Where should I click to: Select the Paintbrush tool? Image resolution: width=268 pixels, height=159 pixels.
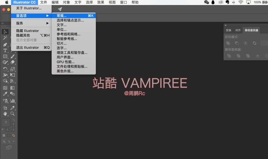pyautogui.click(x=12, y=56)
